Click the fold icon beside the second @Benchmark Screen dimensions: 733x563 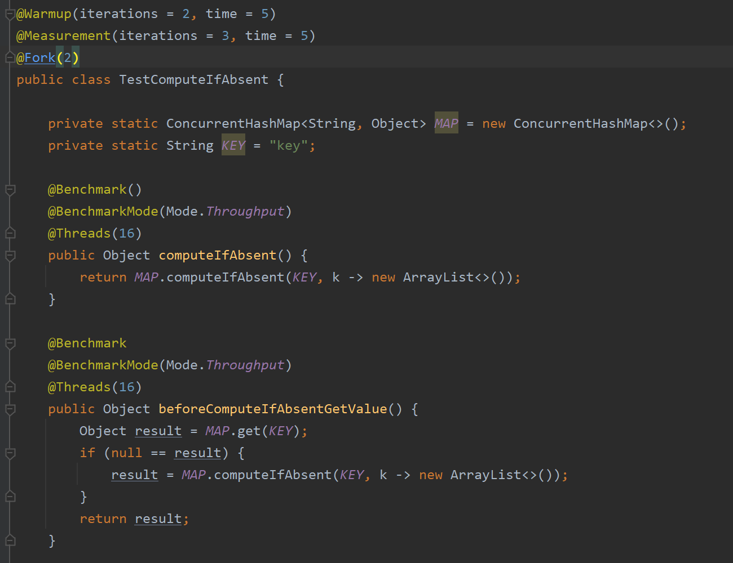click(10, 343)
